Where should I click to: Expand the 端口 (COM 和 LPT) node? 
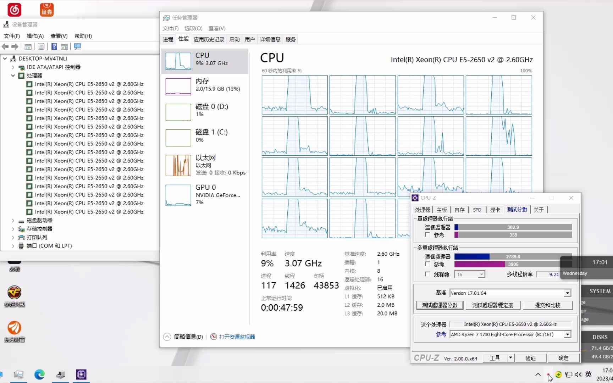point(13,246)
